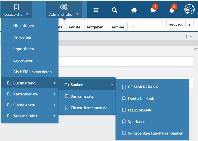Open search via magnifier icon
The height and width of the screenshot is (141, 198).
[114, 10]
